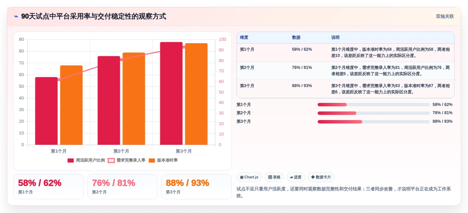The width and height of the screenshot is (468, 213).
Task: Click the 第3个月 x-axis label
Action: pos(184,151)
